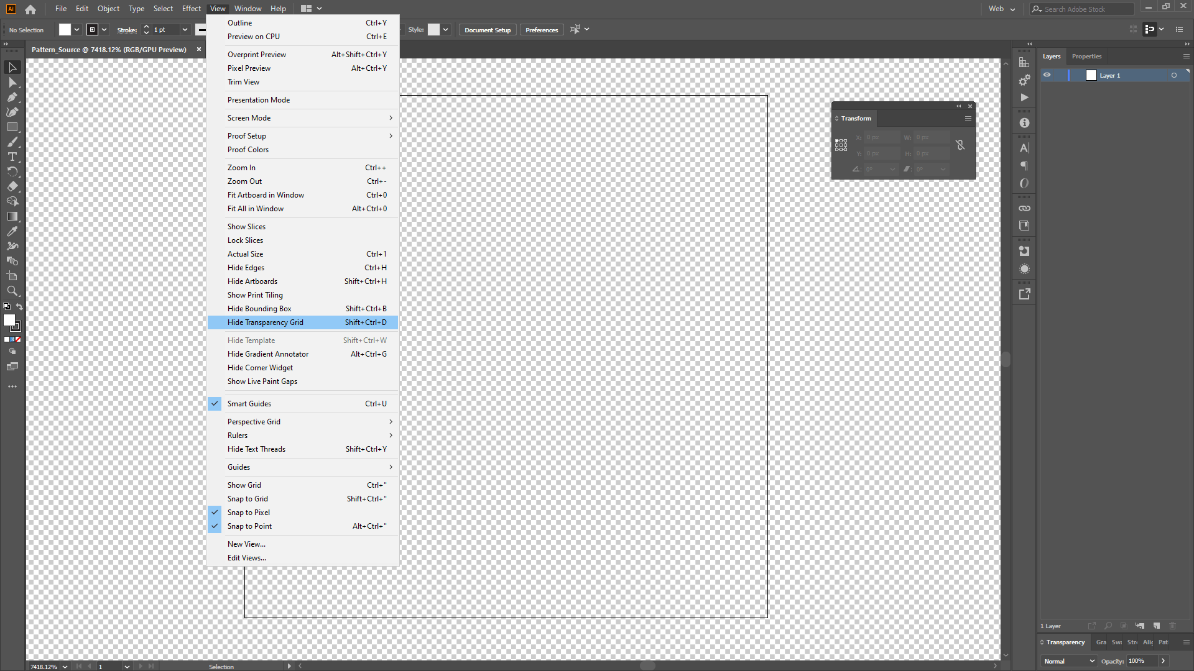Pick the Zoom tool
Image resolution: width=1194 pixels, height=671 pixels.
[12, 291]
